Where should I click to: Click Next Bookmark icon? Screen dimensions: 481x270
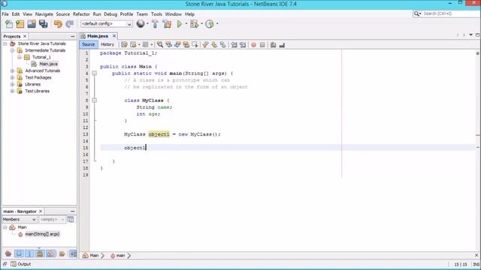coord(214,45)
